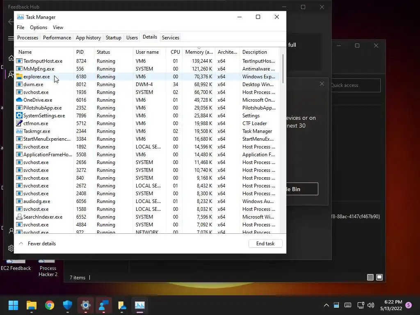Click Feedback Hub back arrow
Image resolution: width=420 pixels, height=315 pixels.
tap(11, 22)
